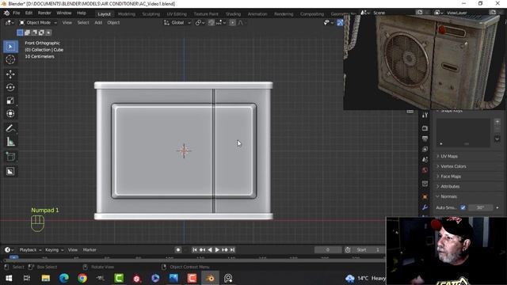Open the Object properties tab
This screenshot has height=285, width=507.
pyautogui.click(x=425, y=197)
